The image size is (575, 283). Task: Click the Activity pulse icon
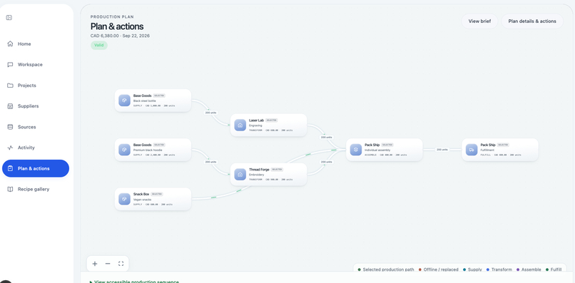tap(10, 148)
